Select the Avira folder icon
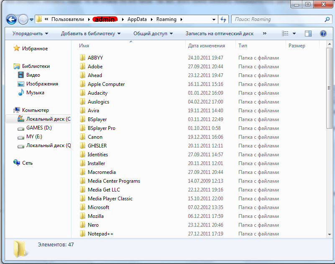The image size is (335, 264). (82, 110)
